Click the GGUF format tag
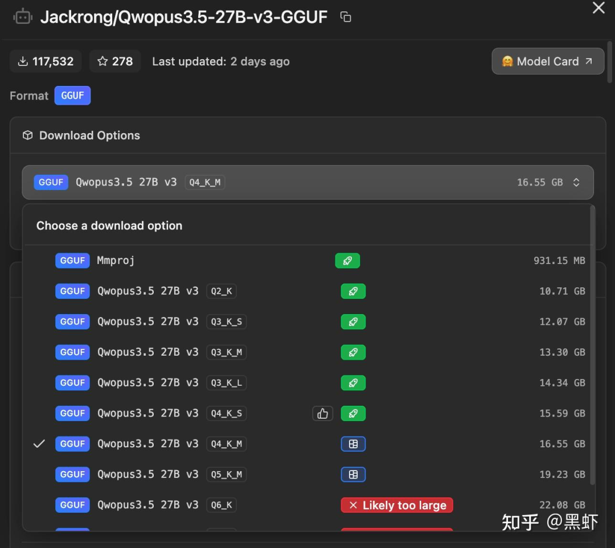The width and height of the screenshot is (615, 548). [72, 95]
